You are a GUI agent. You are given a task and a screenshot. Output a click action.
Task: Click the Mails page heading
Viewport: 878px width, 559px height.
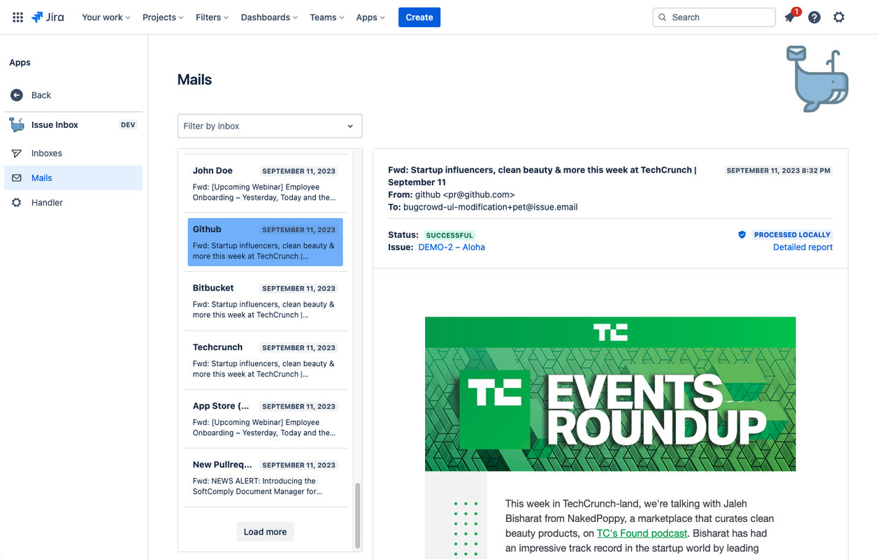[194, 80]
